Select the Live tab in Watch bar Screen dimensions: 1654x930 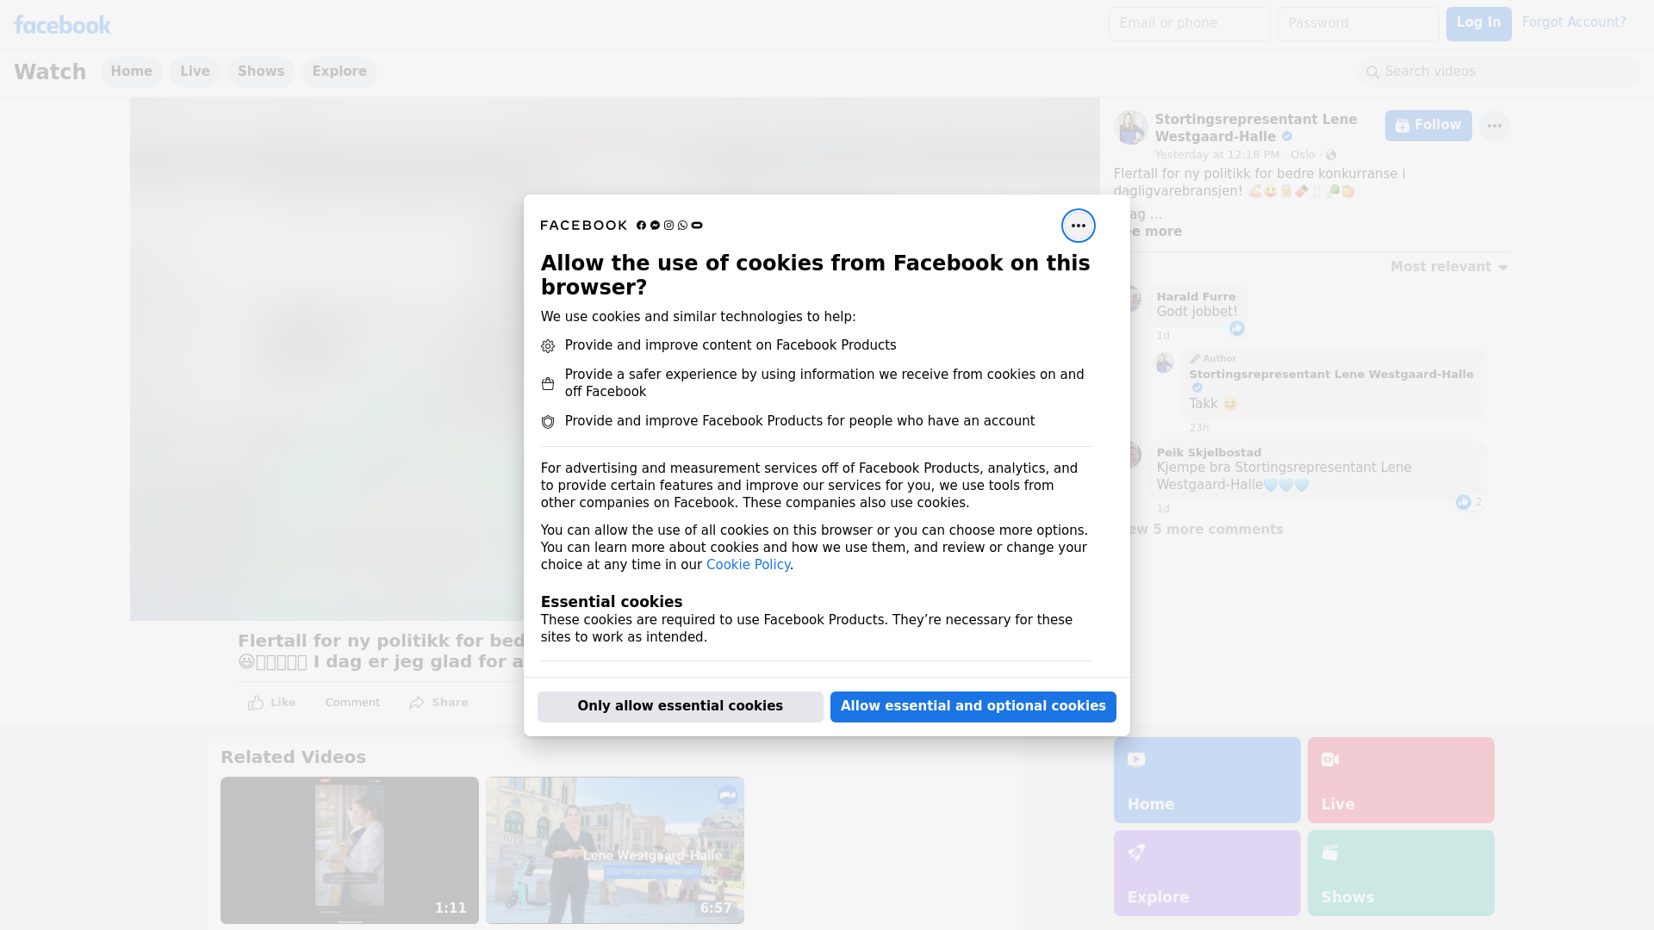(195, 71)
